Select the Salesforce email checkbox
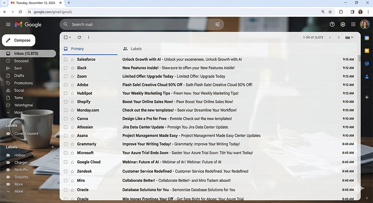This screenshot has height=203, width=373. point(66,59)
